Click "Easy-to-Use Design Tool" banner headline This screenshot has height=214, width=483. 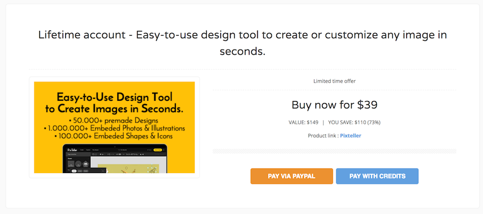tap(114, 97)
